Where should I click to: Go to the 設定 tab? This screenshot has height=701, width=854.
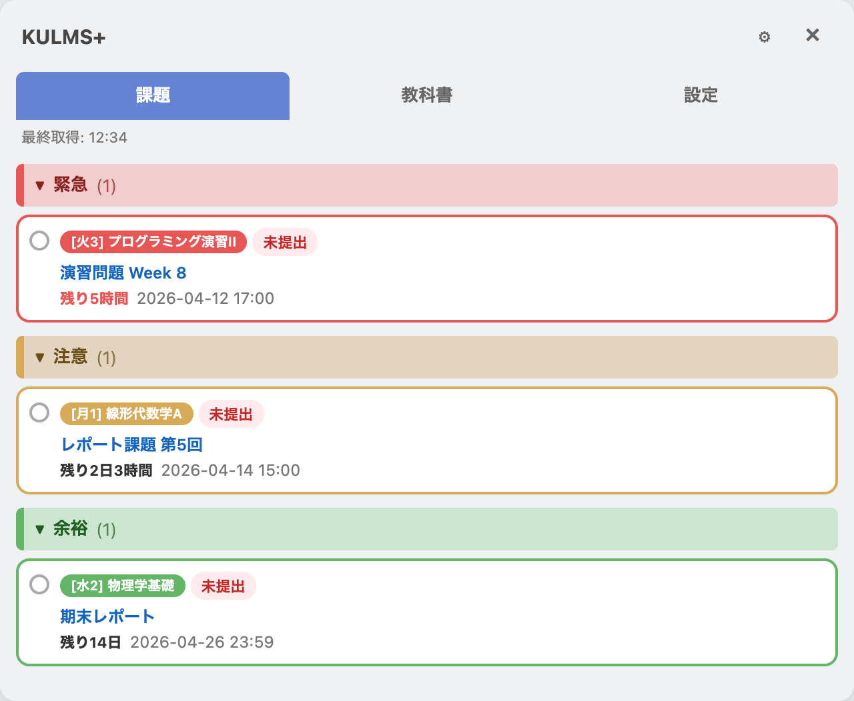click(701, 95)
